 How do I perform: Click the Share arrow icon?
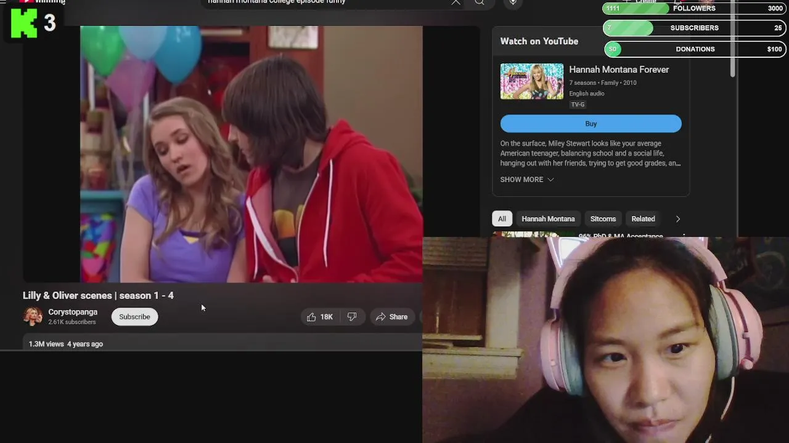tap(381, 317)
